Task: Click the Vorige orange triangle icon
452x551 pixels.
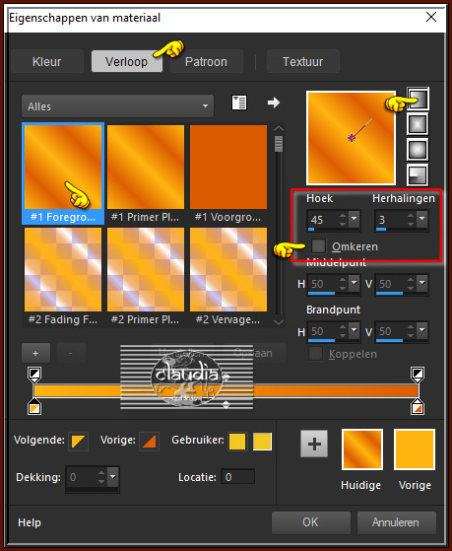Action: [x=149, y=442]
